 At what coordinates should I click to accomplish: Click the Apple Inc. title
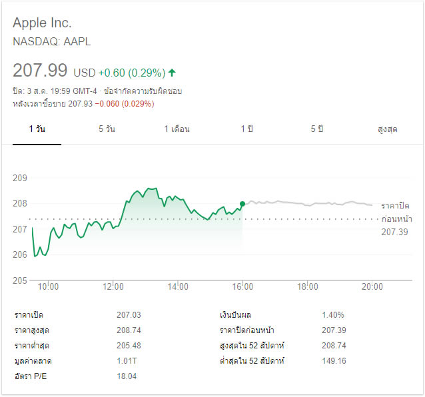tap(43, 23)
